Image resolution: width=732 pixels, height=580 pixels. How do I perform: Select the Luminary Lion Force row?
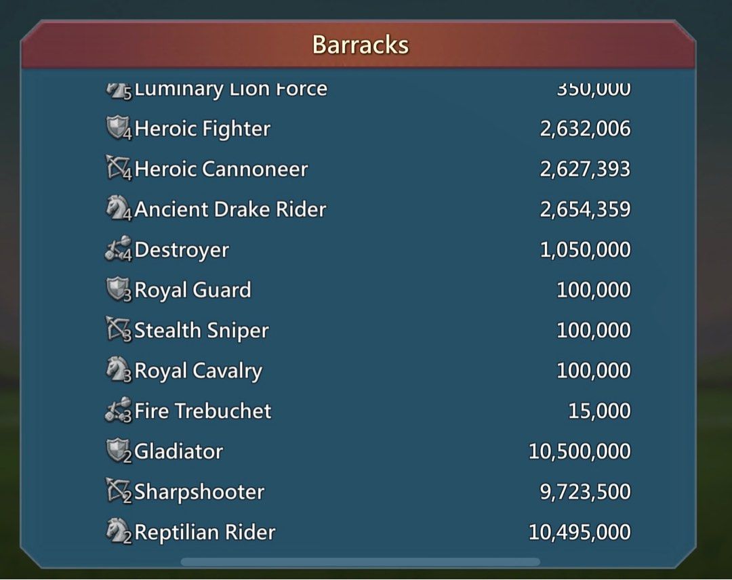(230, 89)
